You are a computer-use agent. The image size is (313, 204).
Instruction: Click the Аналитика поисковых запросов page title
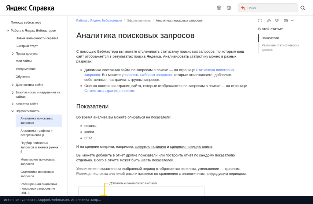coord(135,36)
